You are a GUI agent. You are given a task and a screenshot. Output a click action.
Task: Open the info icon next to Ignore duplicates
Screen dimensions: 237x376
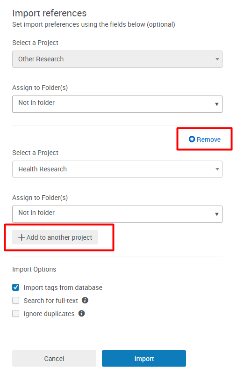click(x=82, y=313)
